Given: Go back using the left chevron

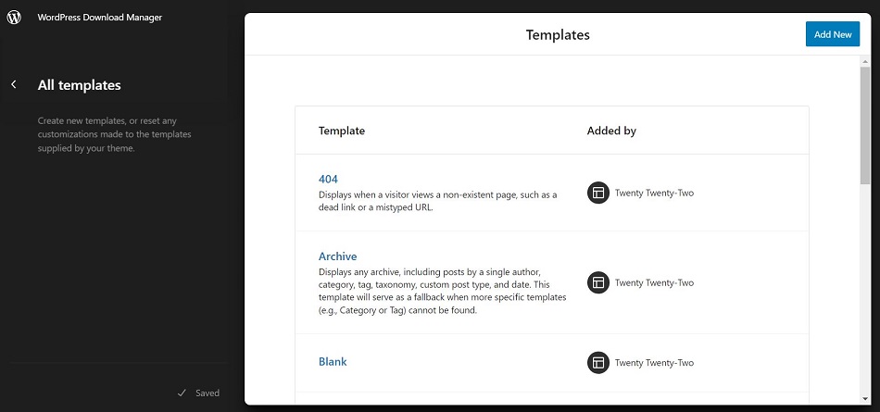Looking at the screenshot, I should (x=14, y=85).
